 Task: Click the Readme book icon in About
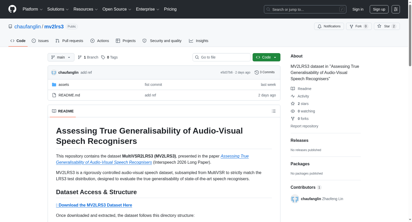[x=293, y=89]
